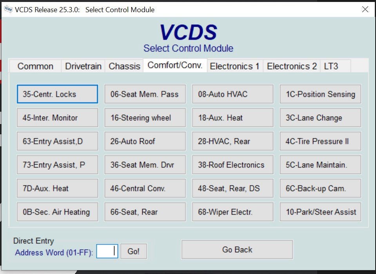Viewport: 376px width, 274px height.
Task: Open module 35-Centr. Locks
Action: [x=57, y=94]
